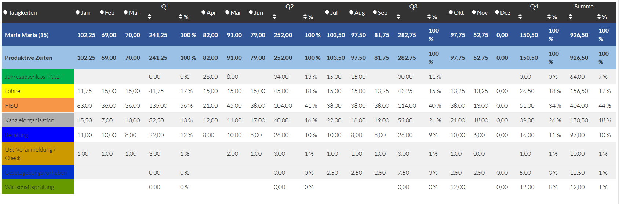Select gold USt-Voranmeldung / Check cell
619x204 pixels.
(x=38, y=153)
